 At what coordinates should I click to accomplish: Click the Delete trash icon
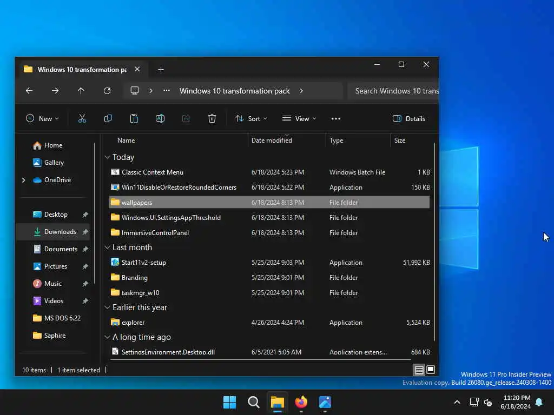tap(212, 118)
